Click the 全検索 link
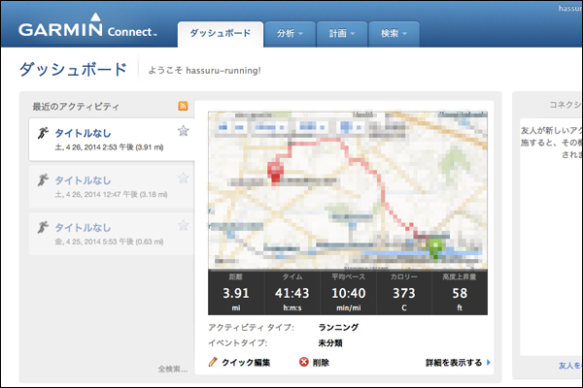This screenshot has width=583, height=388. pyautogui.click(x=173, y=369)
